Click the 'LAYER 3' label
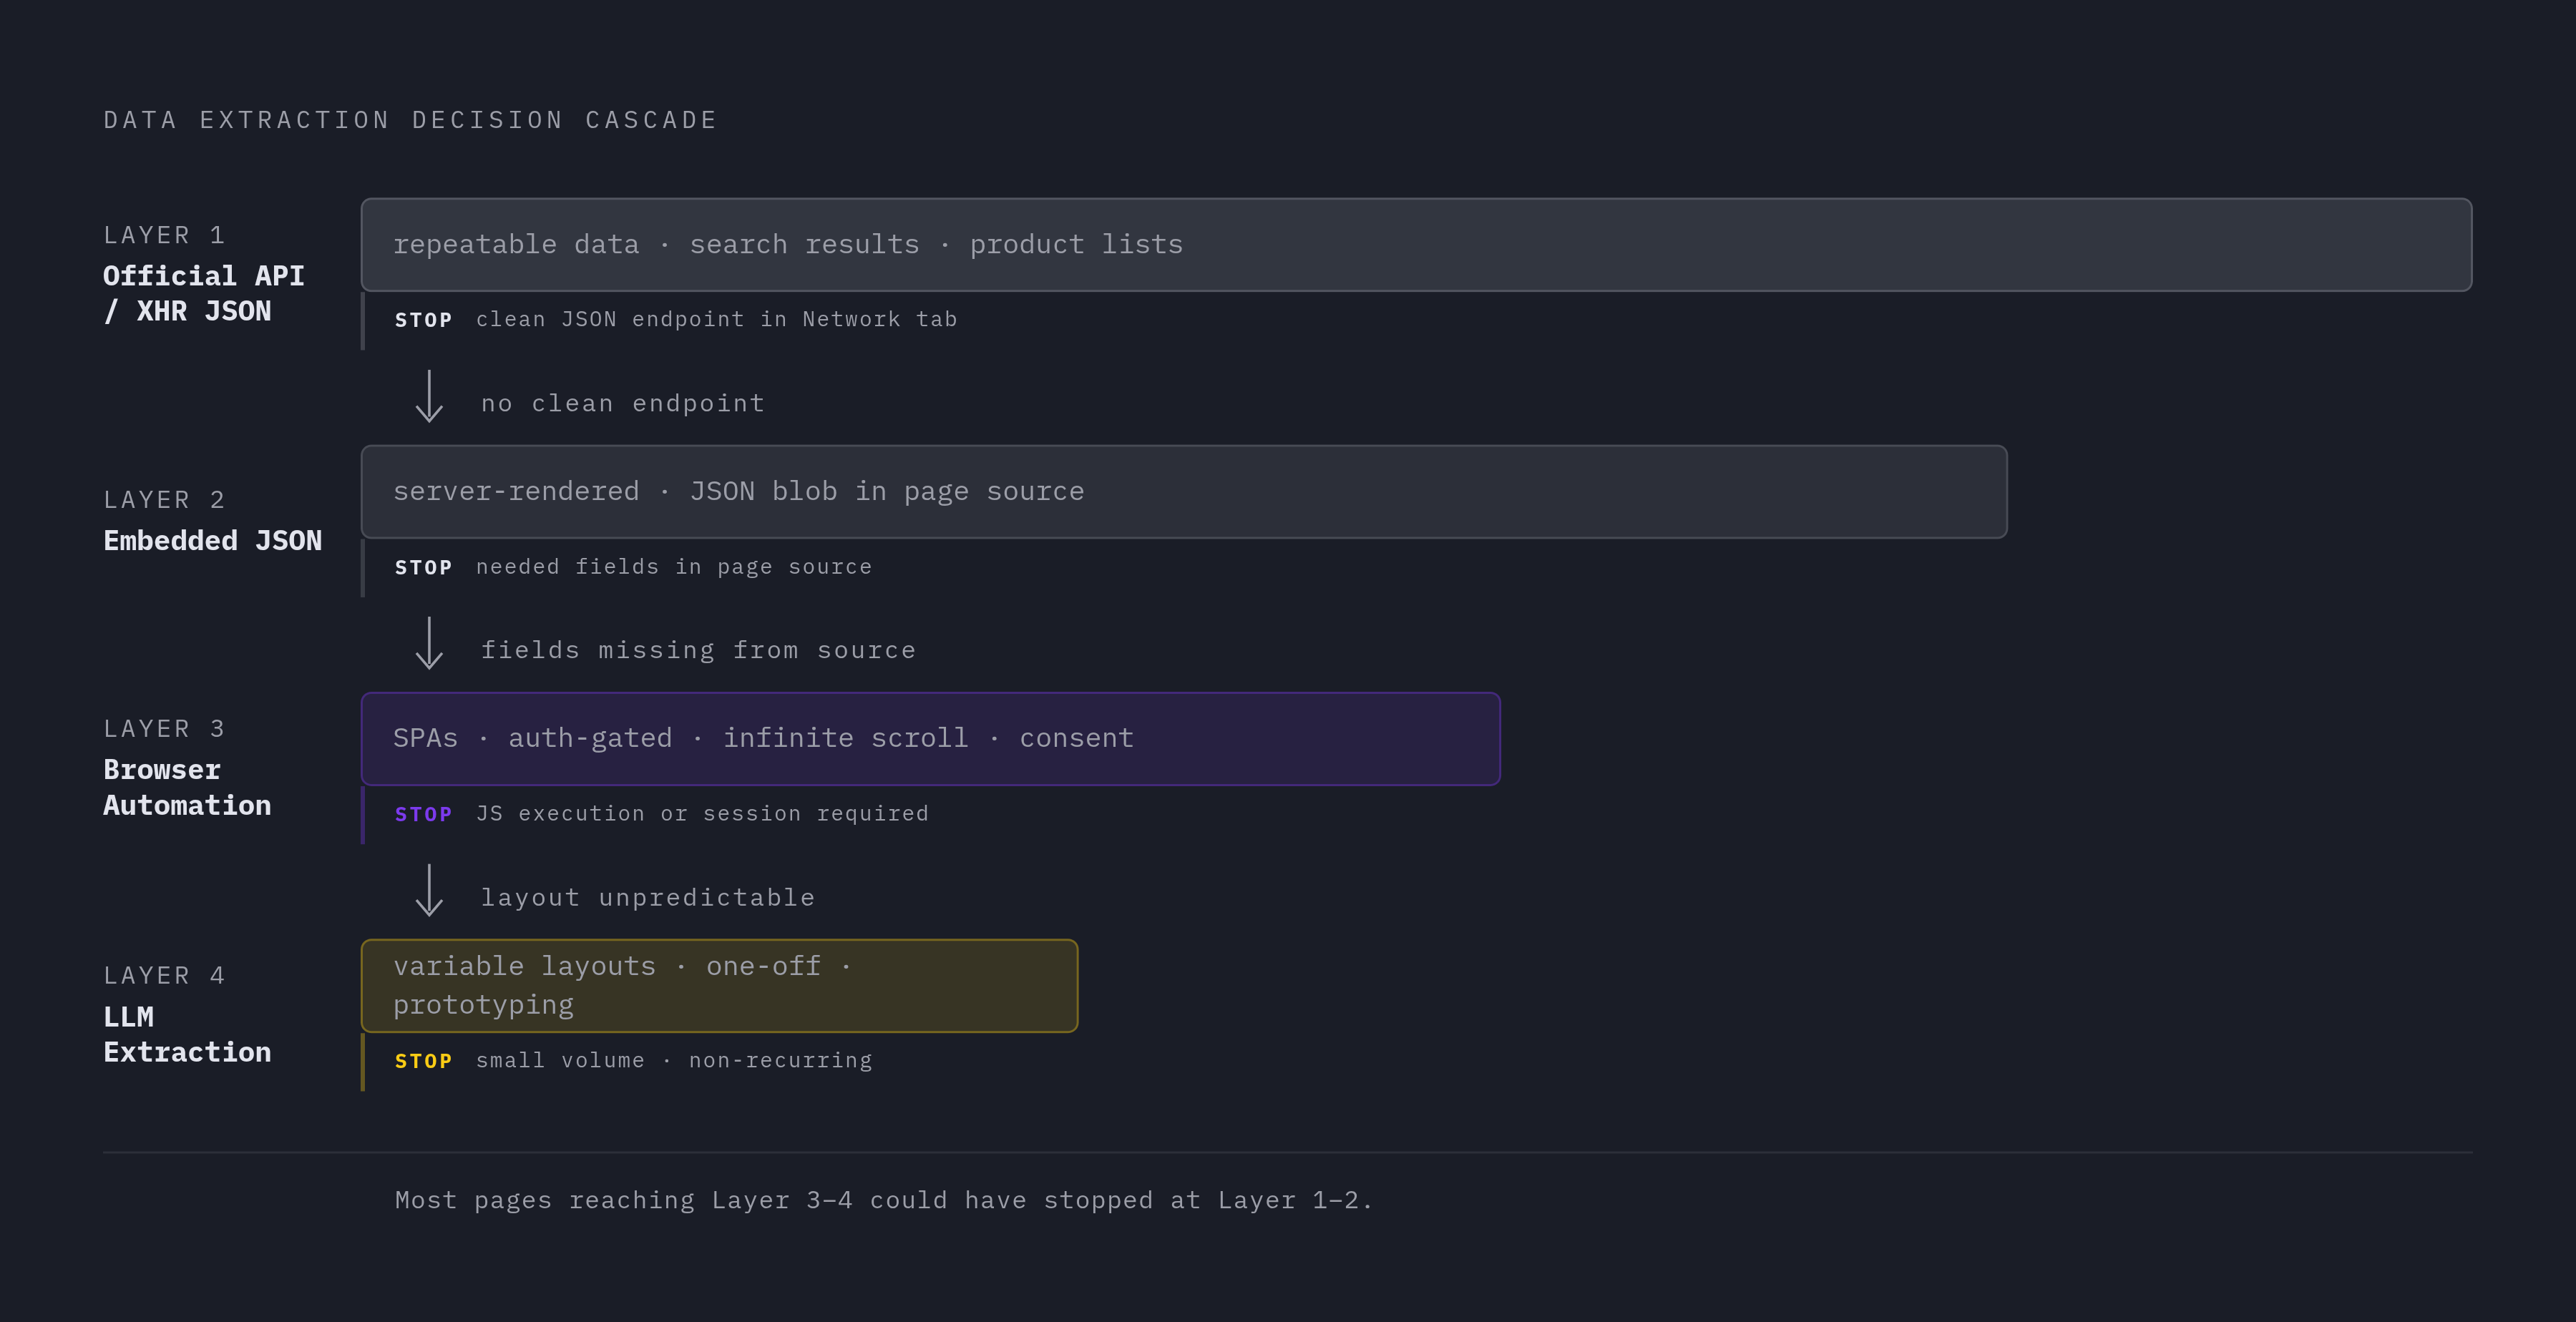Screen dimensions: 2576x1322 [x=164, y=729]
